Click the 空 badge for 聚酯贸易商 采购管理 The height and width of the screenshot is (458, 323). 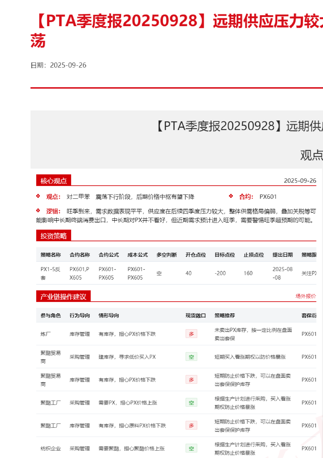pyautogui.click(x=191, y=357)
